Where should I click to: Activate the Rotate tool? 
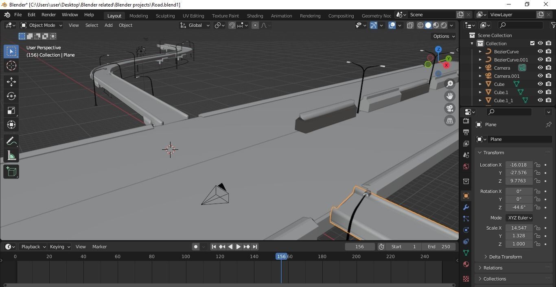pos(11,96)
